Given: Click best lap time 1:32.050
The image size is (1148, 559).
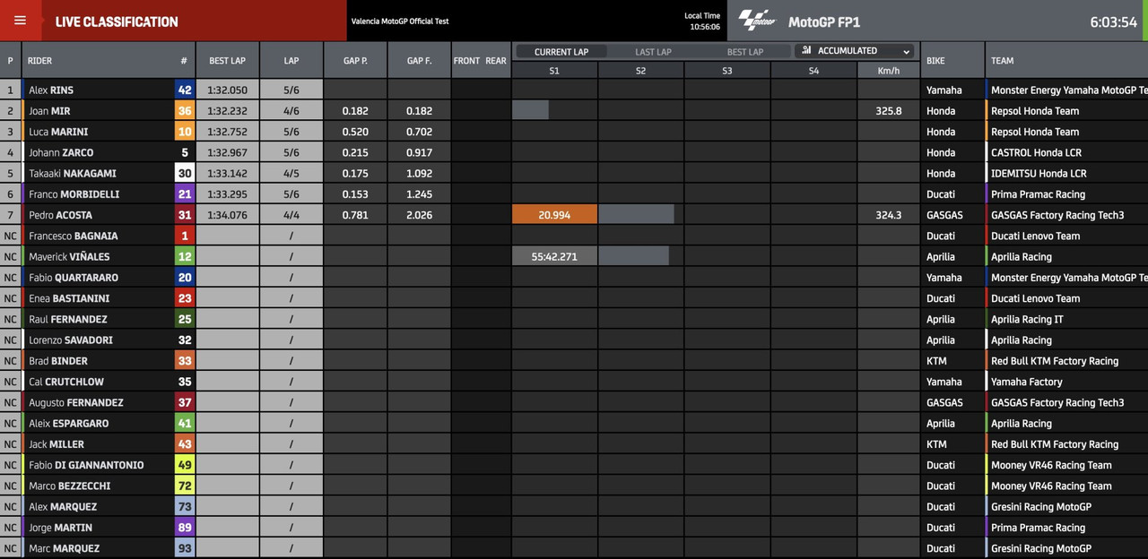Looking at the screenshot, I should pyautogui.click(x=227, y=90).
